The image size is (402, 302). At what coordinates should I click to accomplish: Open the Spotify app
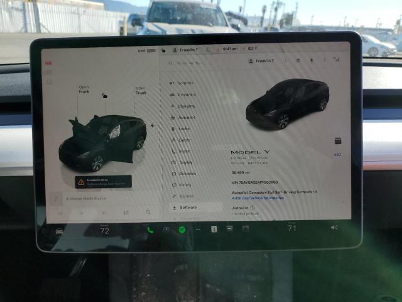[x=182, y=229]
